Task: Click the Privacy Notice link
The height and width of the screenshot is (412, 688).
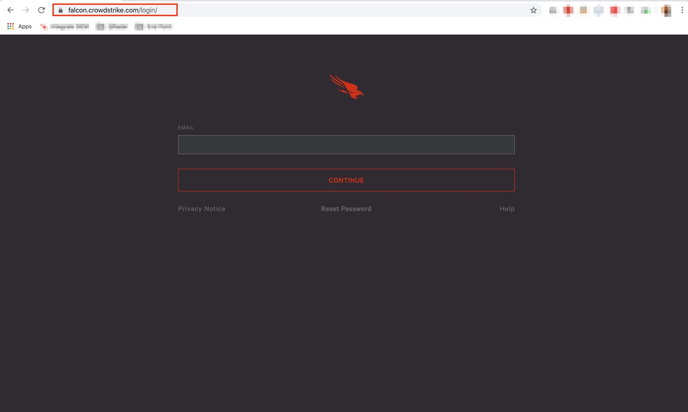Action: pyautogui.click(x=202, y=208)
